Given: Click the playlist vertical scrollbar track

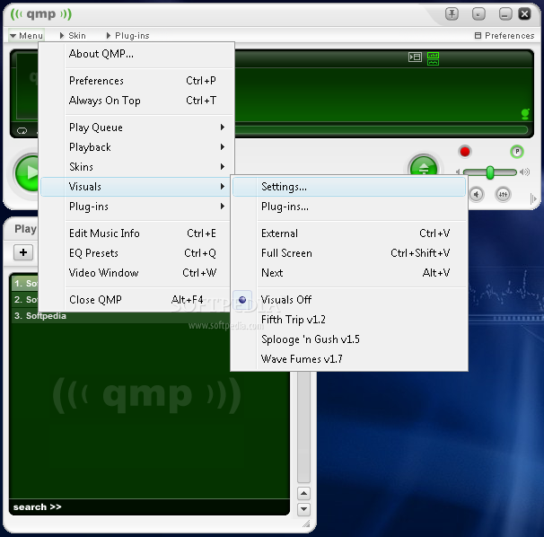Looking at the screenshot, I should [303, 427].
